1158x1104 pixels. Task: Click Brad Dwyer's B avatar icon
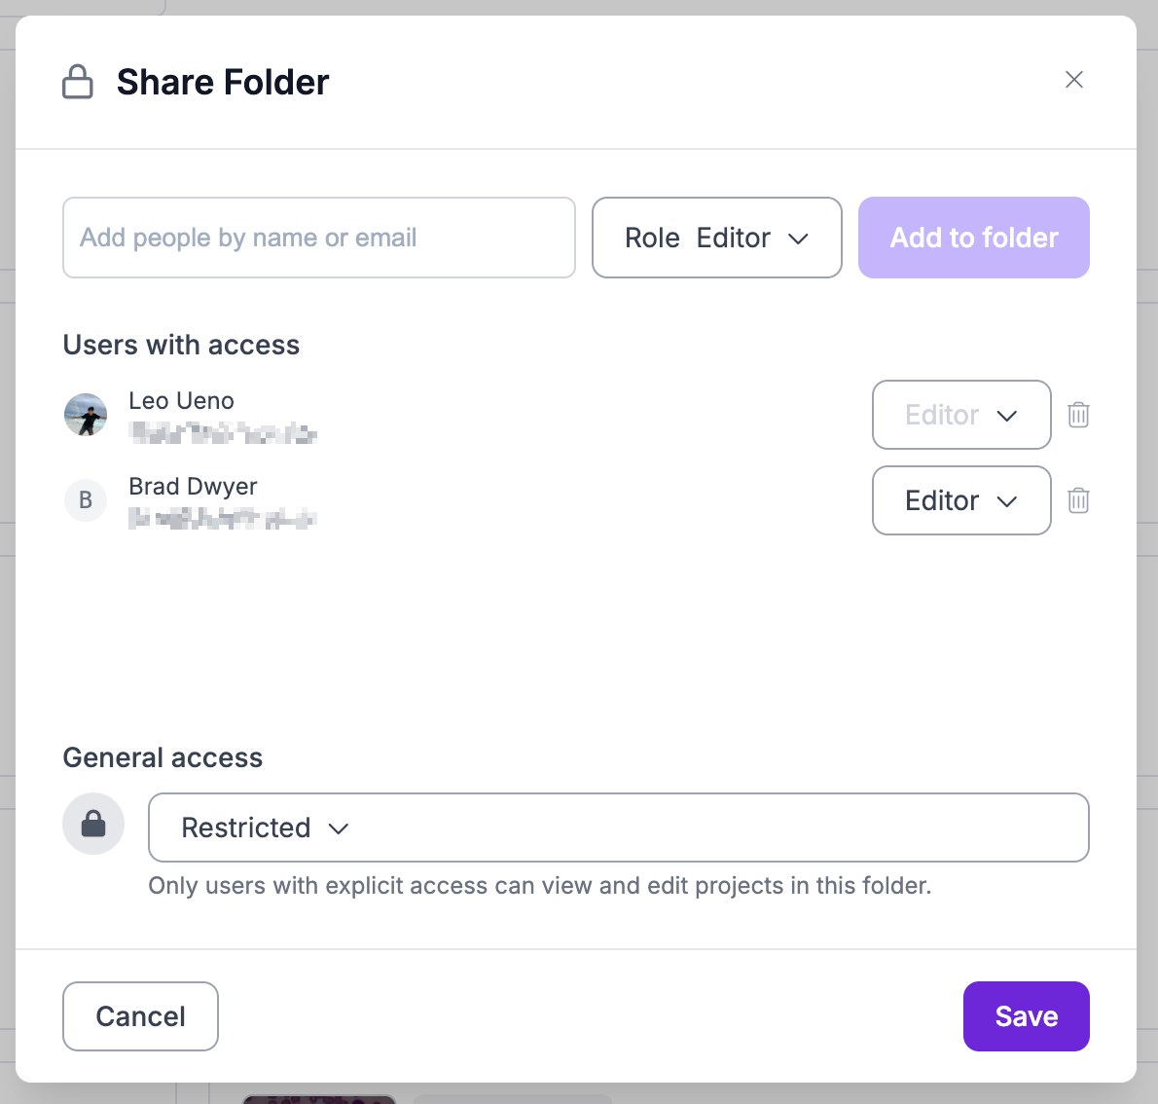(86, 500)
